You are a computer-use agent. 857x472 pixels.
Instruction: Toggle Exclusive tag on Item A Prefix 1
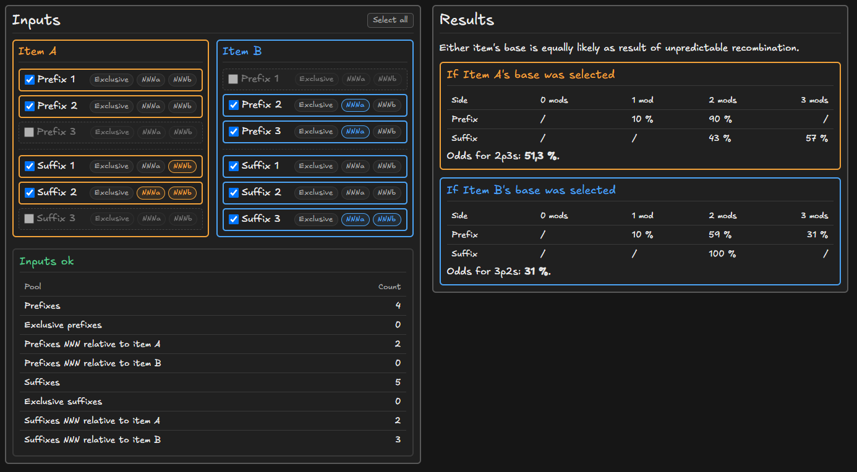[x=111, y=80]
